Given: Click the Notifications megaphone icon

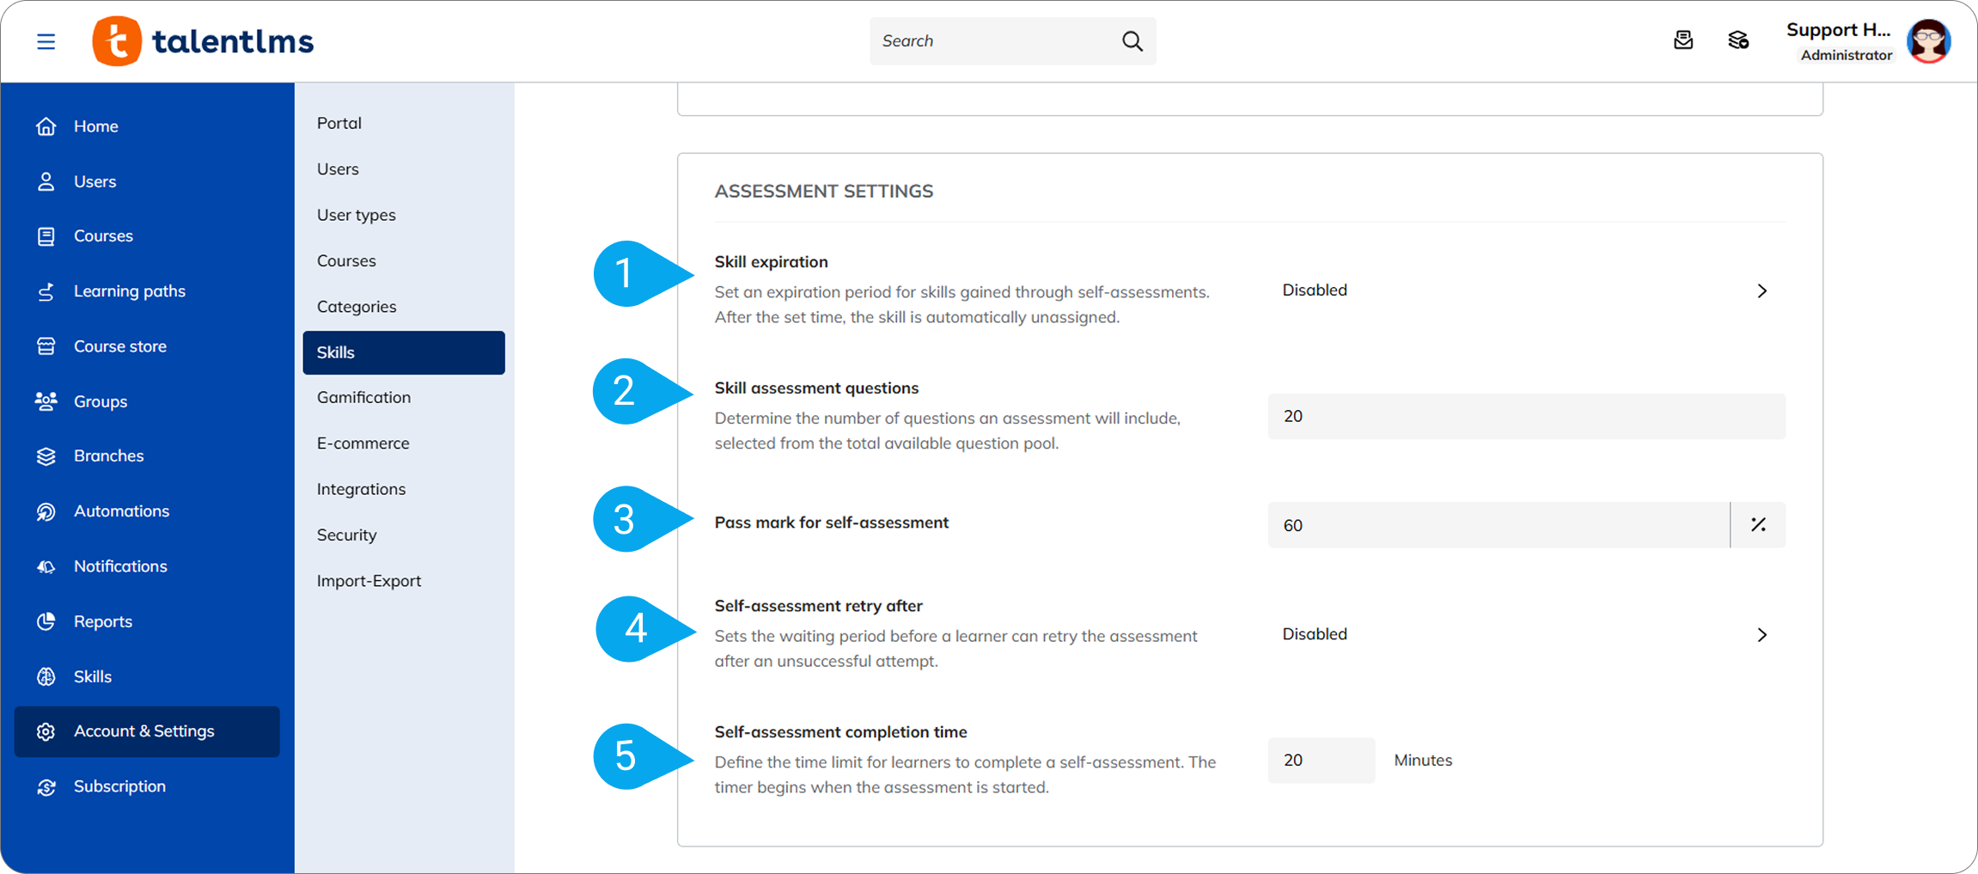Looking at the screenshot, I should click(46, 566).
